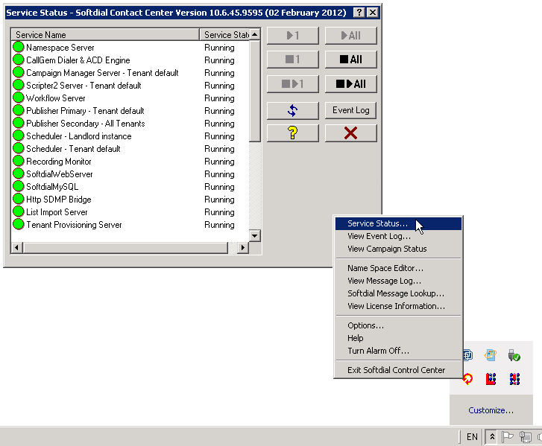This screenshot has height=446, width=542.
Task: Collapse hidden tray icons with chevron button
Action: (x=492, y=436)
